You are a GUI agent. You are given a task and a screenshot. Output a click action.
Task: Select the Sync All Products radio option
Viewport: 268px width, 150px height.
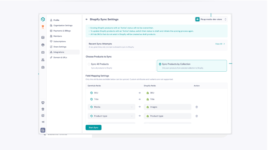(89, 64)
